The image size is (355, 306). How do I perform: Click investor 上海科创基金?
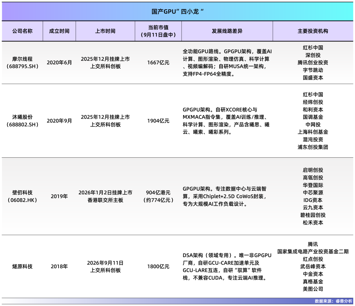(x=313, y=132)
